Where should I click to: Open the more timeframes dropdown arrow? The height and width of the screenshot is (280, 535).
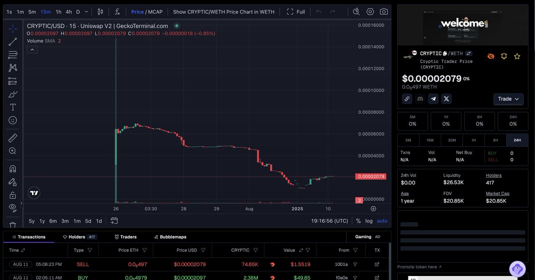click(86, 12)
